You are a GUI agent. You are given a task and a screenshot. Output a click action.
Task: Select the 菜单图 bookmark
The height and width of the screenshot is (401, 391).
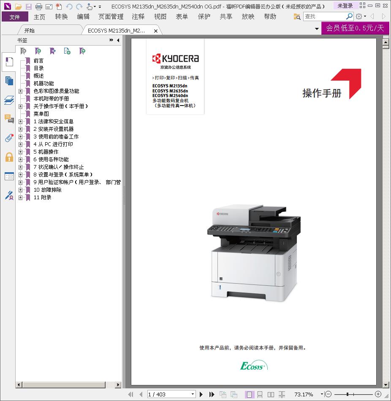pos(41,114)
